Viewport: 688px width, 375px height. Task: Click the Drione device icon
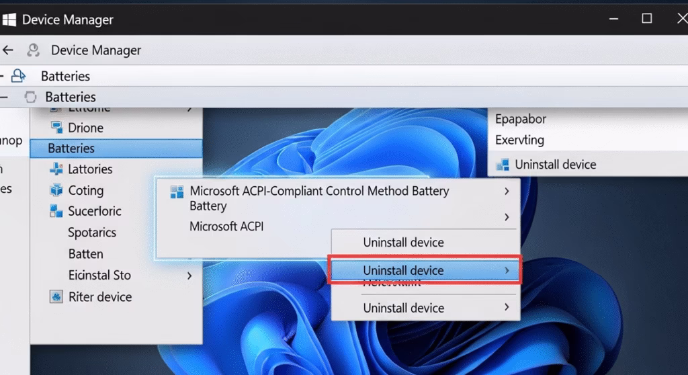(56, 128)
